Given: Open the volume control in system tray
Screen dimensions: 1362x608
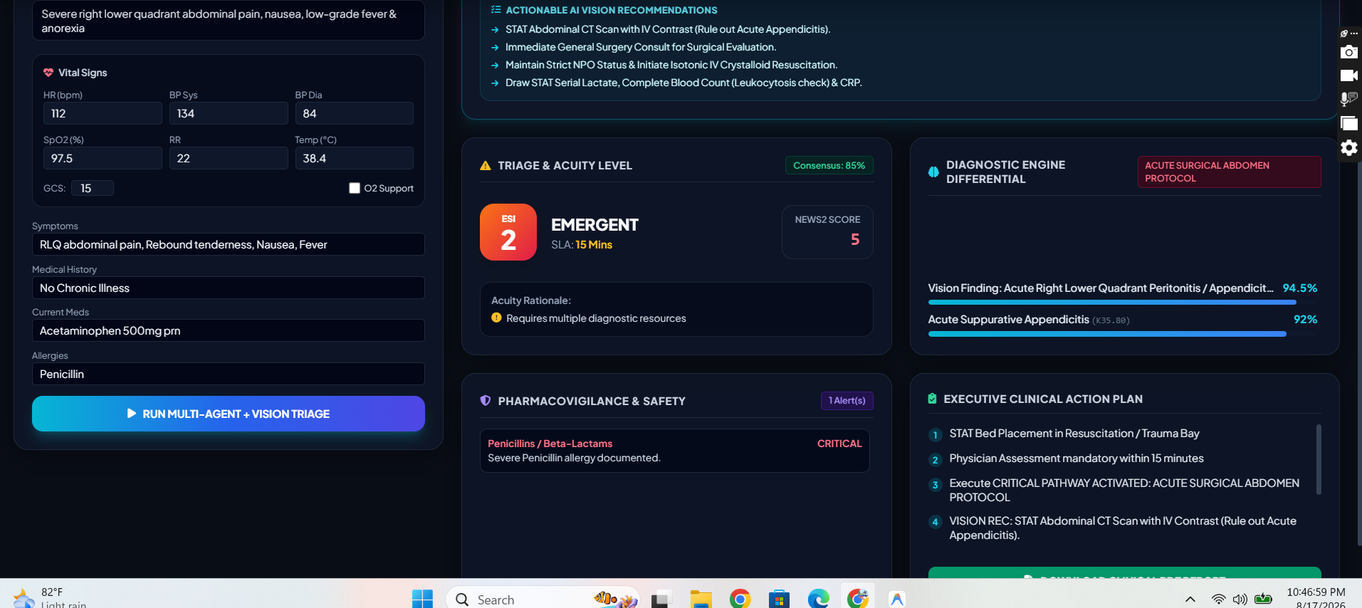Looking at the screenshot, I should point(1240,599).
